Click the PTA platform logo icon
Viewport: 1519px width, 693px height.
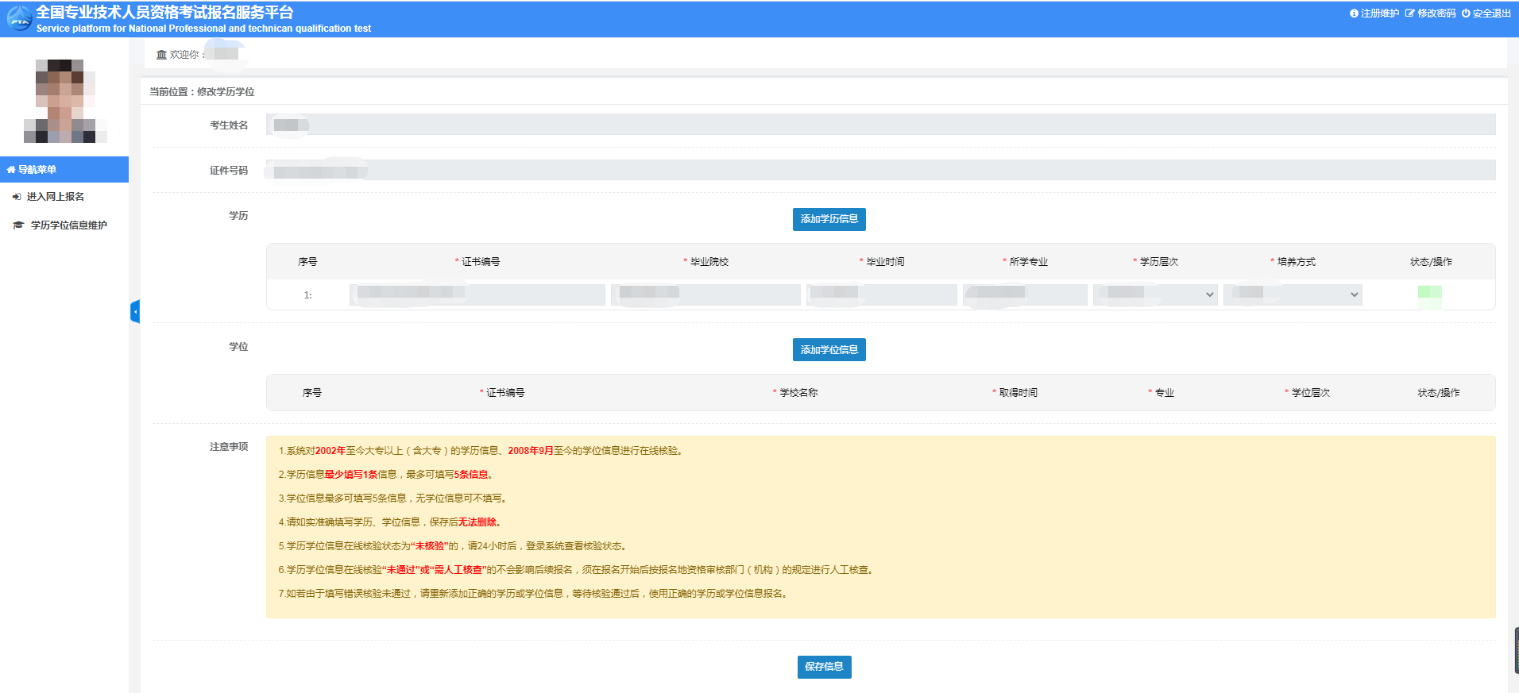19,18
